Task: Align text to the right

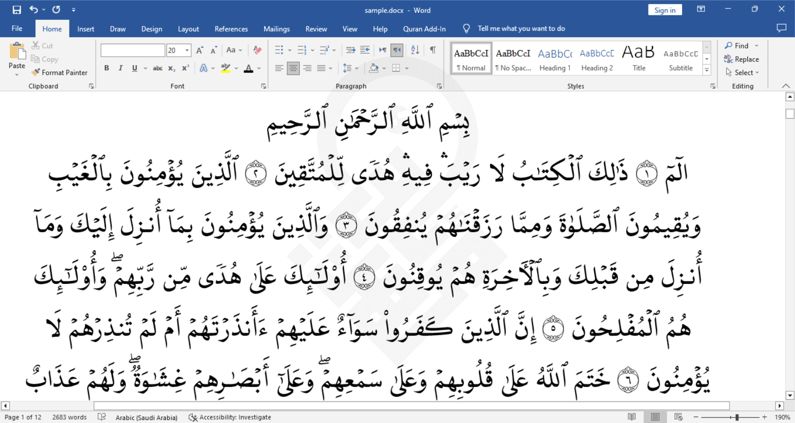Action: 308,68
